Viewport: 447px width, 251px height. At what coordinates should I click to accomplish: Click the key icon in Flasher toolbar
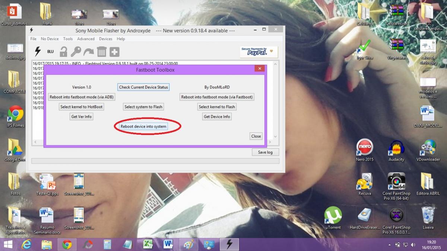tap(76, 51)
